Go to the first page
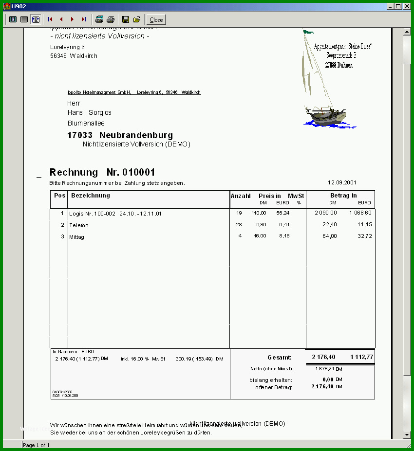Screen dimensions: 414x451 tap(50, 19)
